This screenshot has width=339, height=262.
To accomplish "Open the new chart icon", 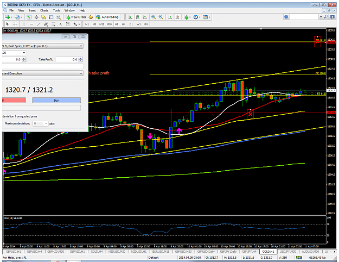I will 8,17.
